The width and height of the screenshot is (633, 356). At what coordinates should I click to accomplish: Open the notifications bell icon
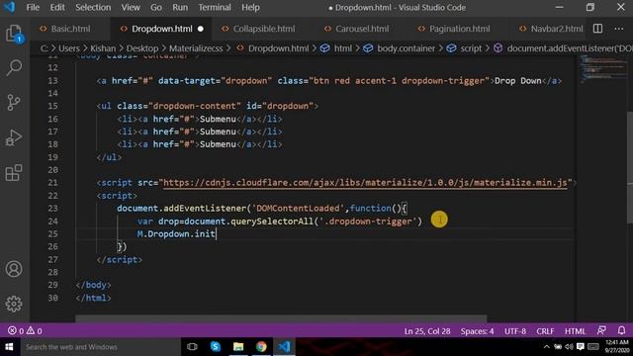622,331
